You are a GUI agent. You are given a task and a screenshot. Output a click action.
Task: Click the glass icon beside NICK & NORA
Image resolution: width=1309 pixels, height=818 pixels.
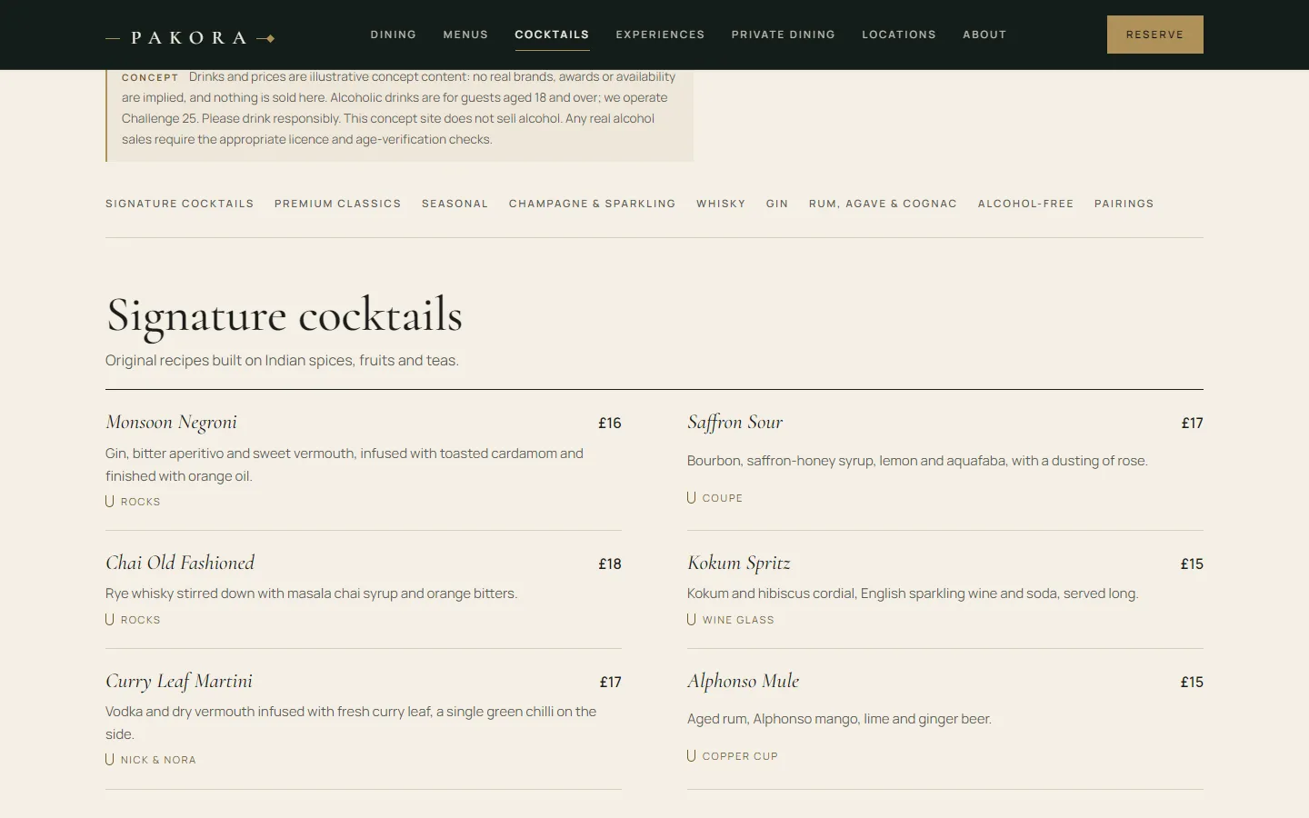tap(110, 759)
